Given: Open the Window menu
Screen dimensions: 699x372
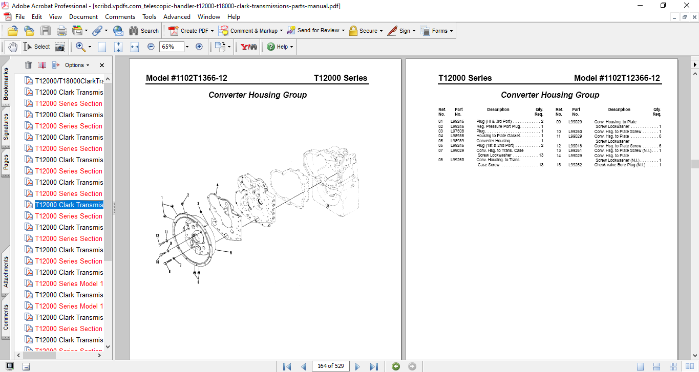Looking at the screenshot, I should point(209,17).
